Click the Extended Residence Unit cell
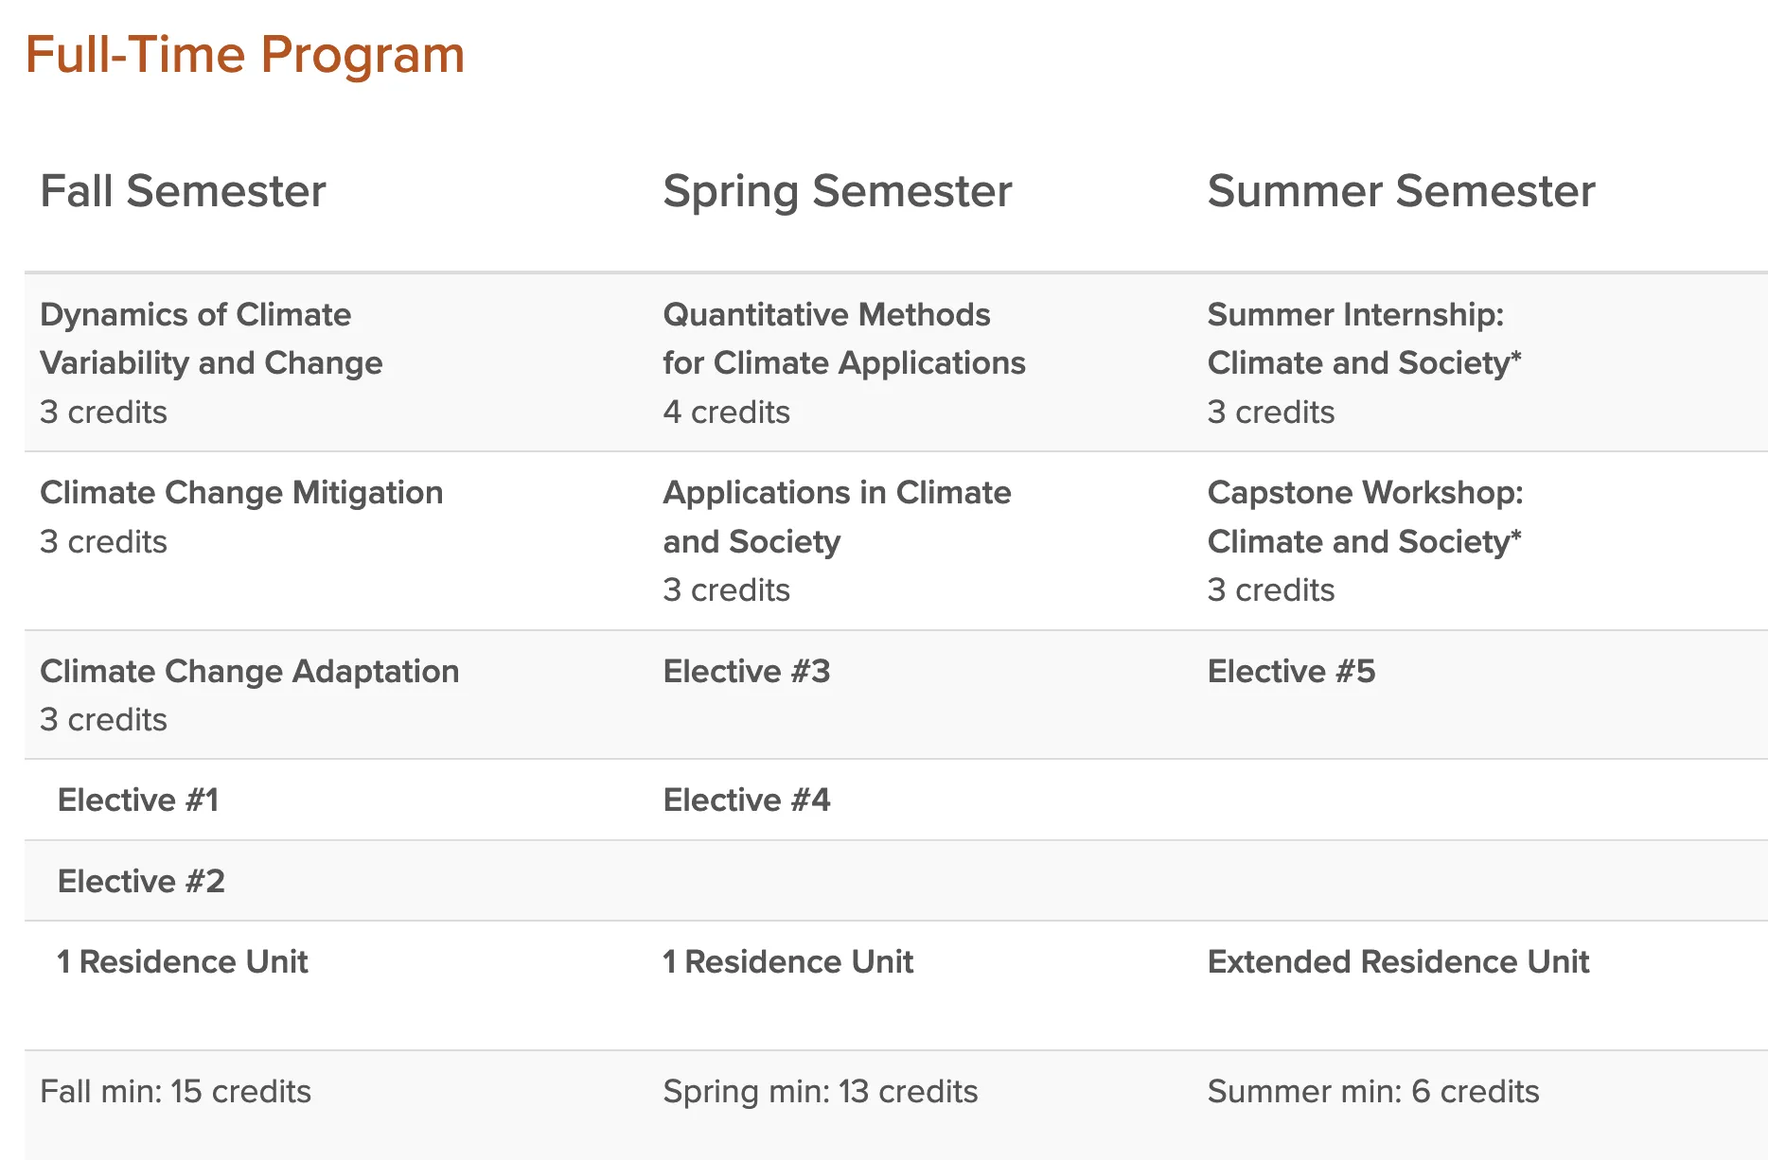The height and width of the screenshot is (1160, 1768). tap(1398, 962)
